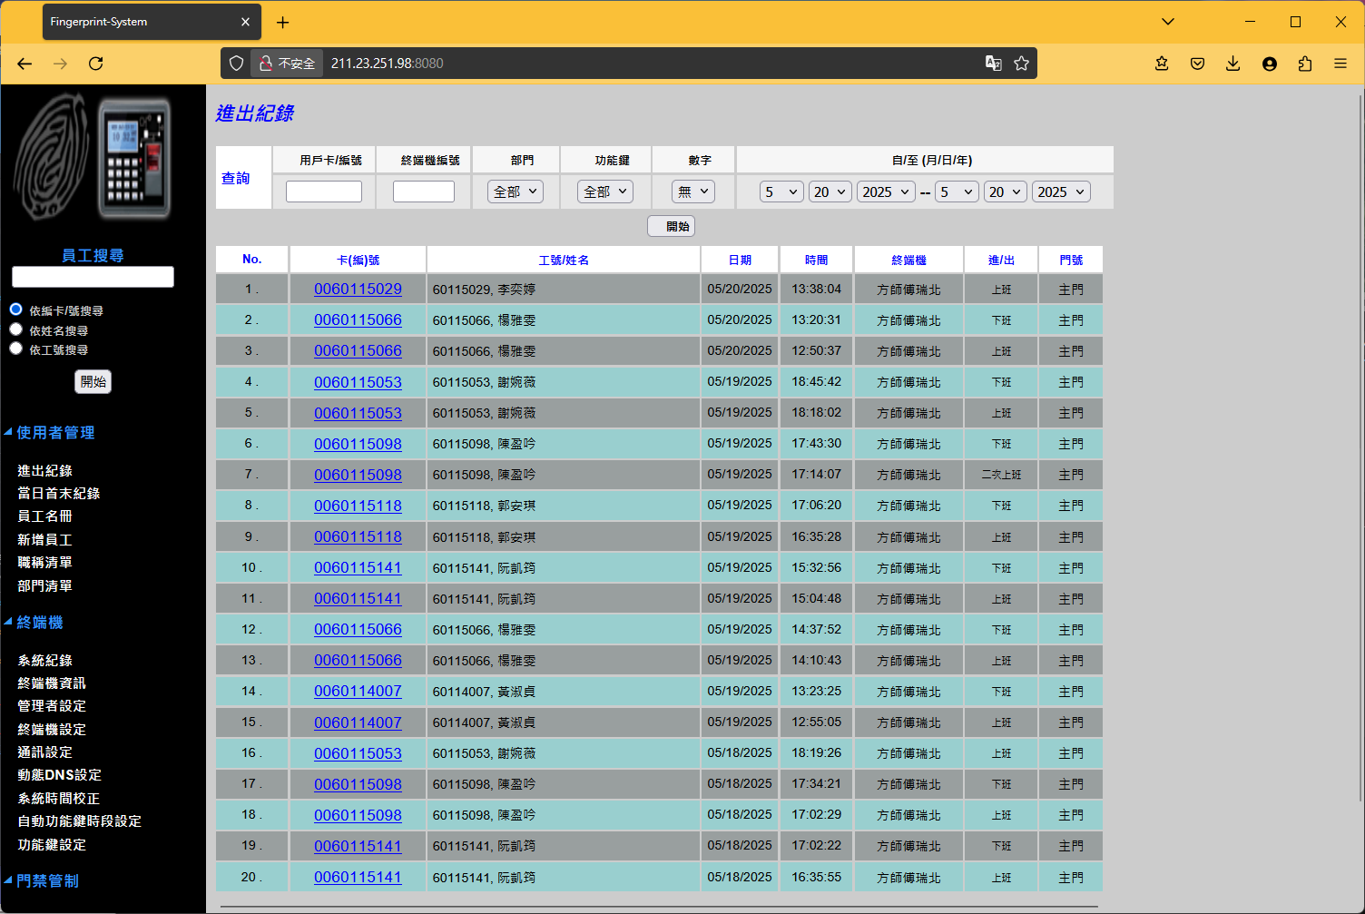The width and height of the screenshot is (1365, 914).
Task: Click the fingerprint device logo image
Action: click(x=92, y=156)
